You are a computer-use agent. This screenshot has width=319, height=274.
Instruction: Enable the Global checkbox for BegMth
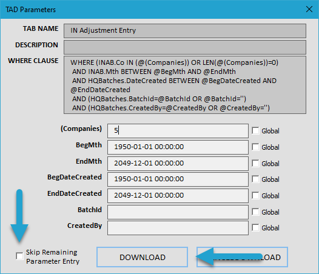tap(255, 147)
